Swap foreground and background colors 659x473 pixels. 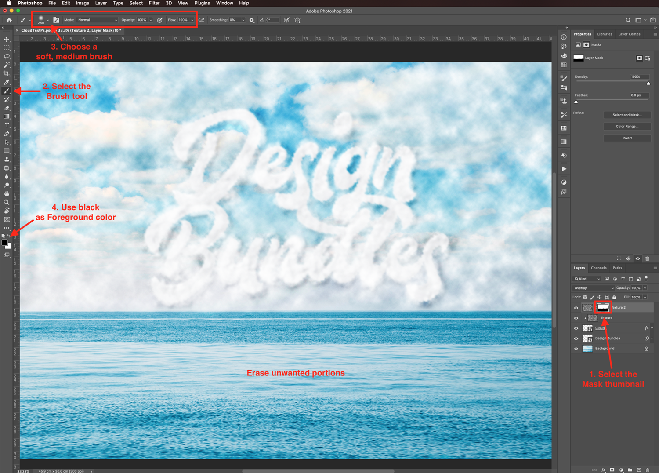coord(9,236)
